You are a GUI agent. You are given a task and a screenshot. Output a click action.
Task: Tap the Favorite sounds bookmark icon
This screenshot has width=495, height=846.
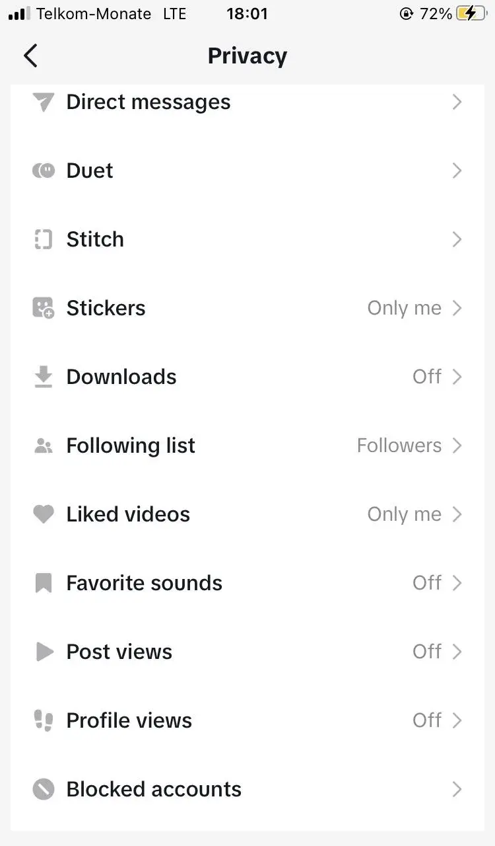coord(43,583)
